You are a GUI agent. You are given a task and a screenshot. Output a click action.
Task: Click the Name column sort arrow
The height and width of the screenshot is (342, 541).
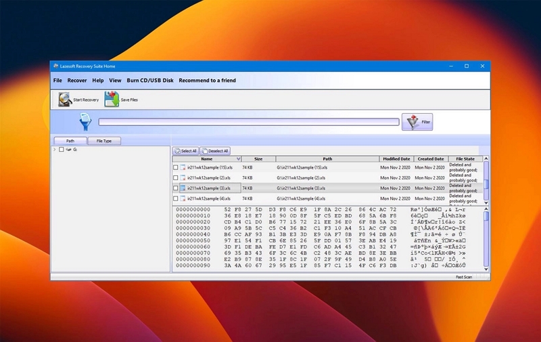238,159
